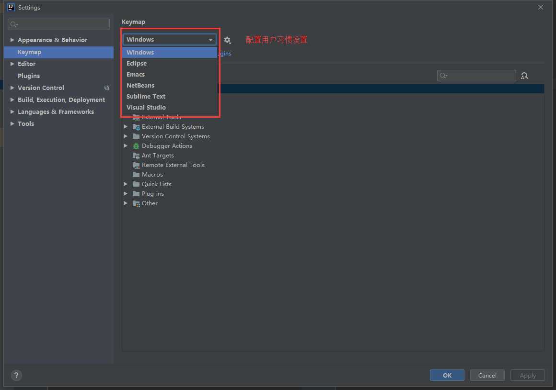Screen dimensions: 556x390
Task: Expand External Build Systems tree node
Action: (x=126, y=127)
